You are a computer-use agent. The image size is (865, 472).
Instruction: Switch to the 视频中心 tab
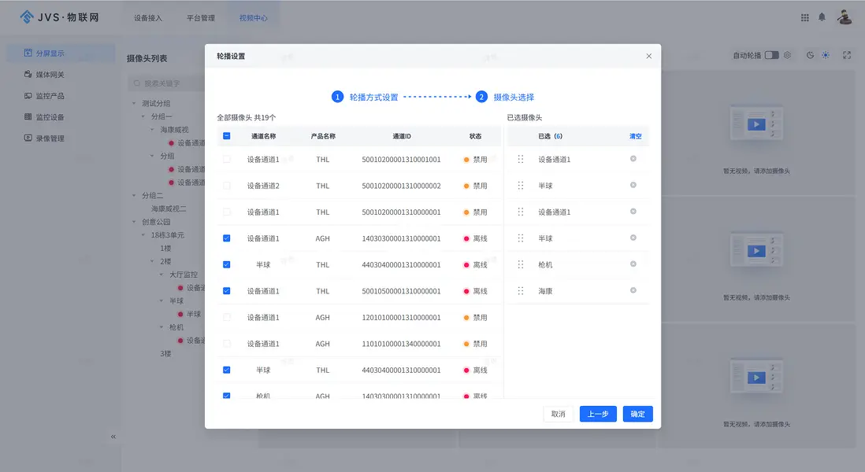(253, 18)
